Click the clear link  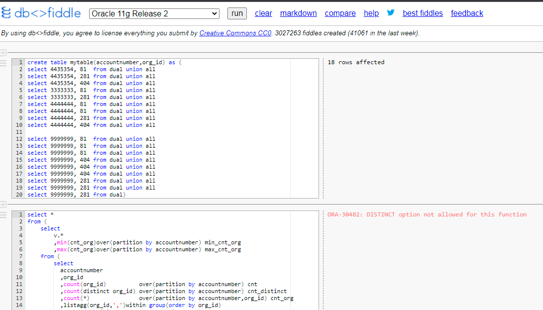(263, 13)
